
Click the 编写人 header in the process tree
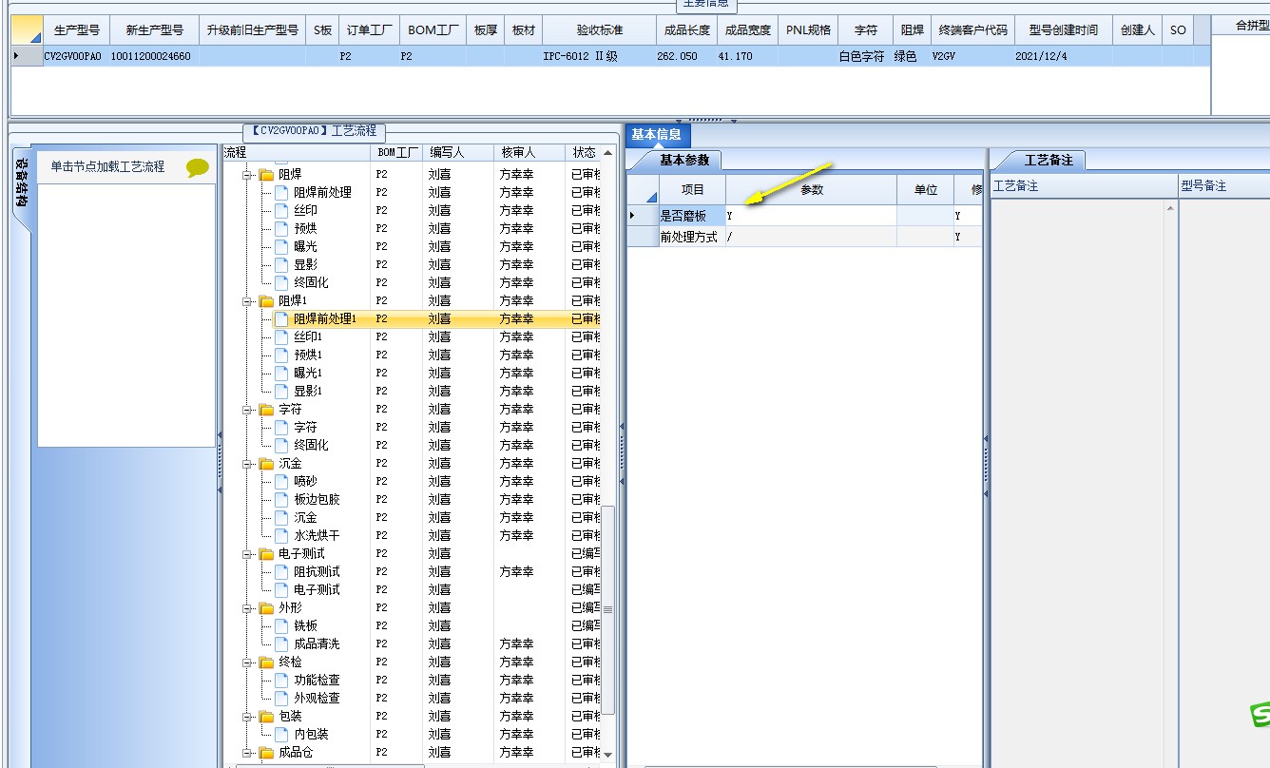tap(459, 152)
